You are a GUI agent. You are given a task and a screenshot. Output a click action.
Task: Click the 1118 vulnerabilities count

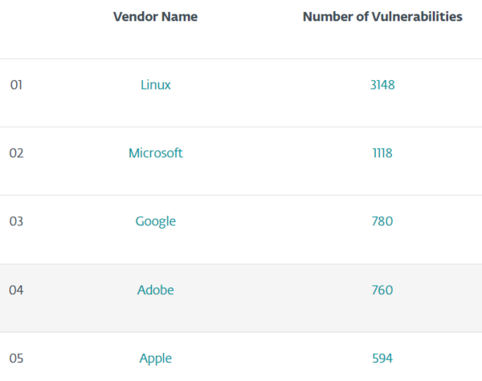[382, 153]
